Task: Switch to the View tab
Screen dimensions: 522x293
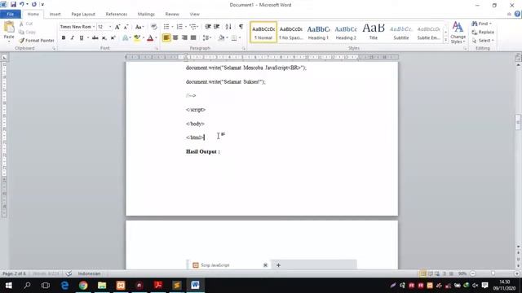Action: 194,15
